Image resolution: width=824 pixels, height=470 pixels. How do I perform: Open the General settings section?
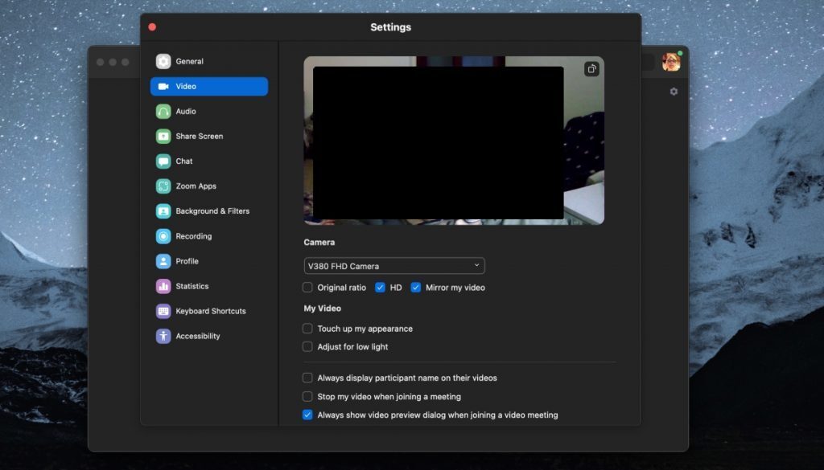tap(188, 61)
